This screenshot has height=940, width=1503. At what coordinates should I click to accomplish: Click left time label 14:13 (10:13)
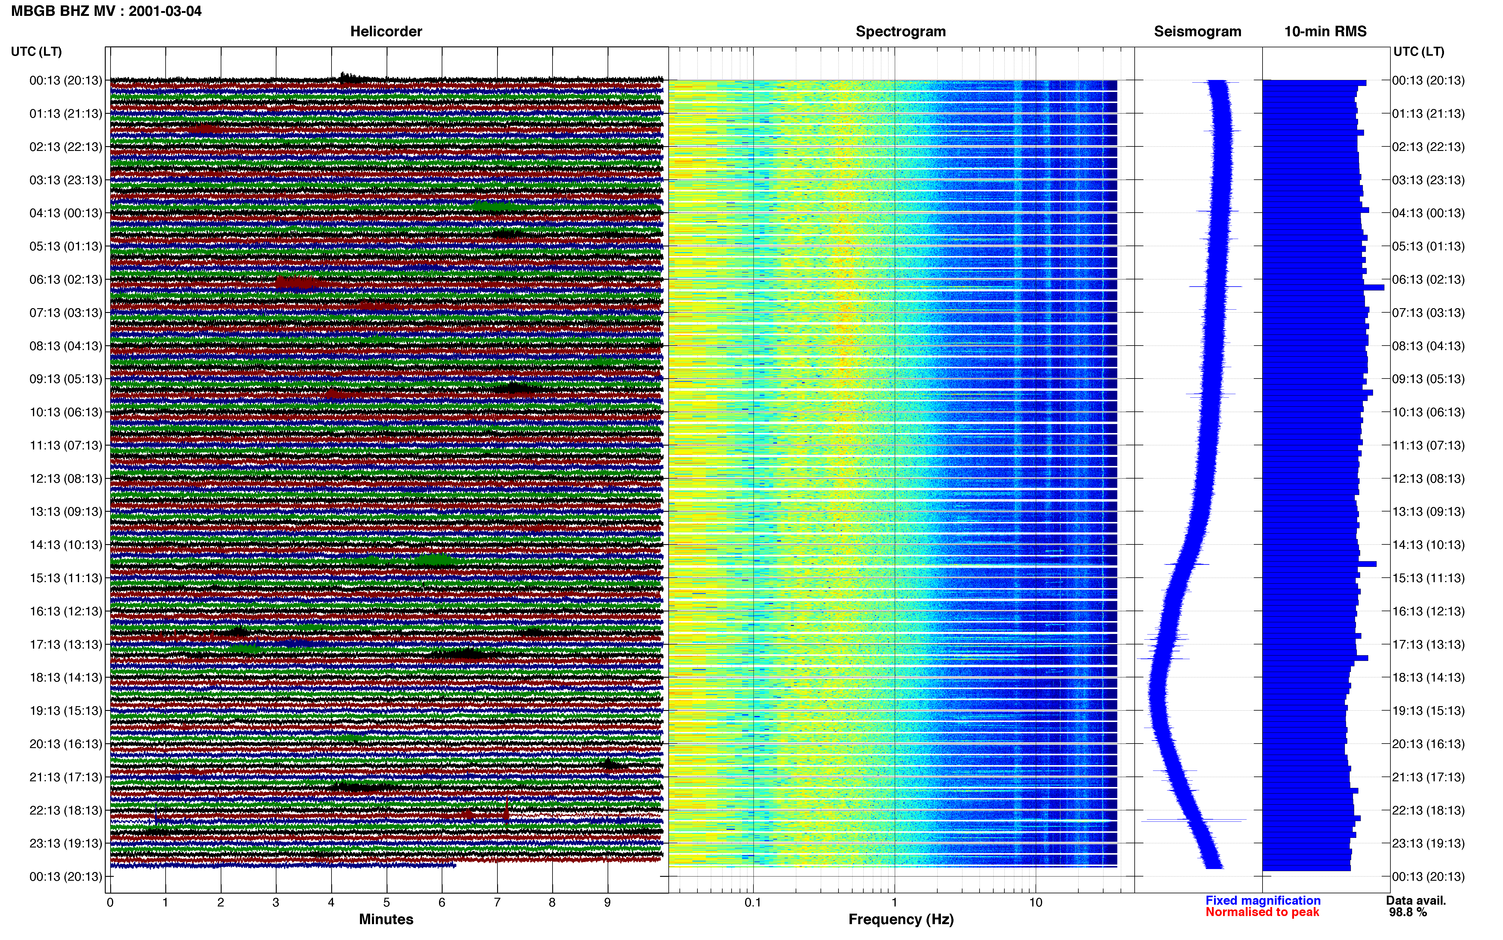[x=66, y=545]
